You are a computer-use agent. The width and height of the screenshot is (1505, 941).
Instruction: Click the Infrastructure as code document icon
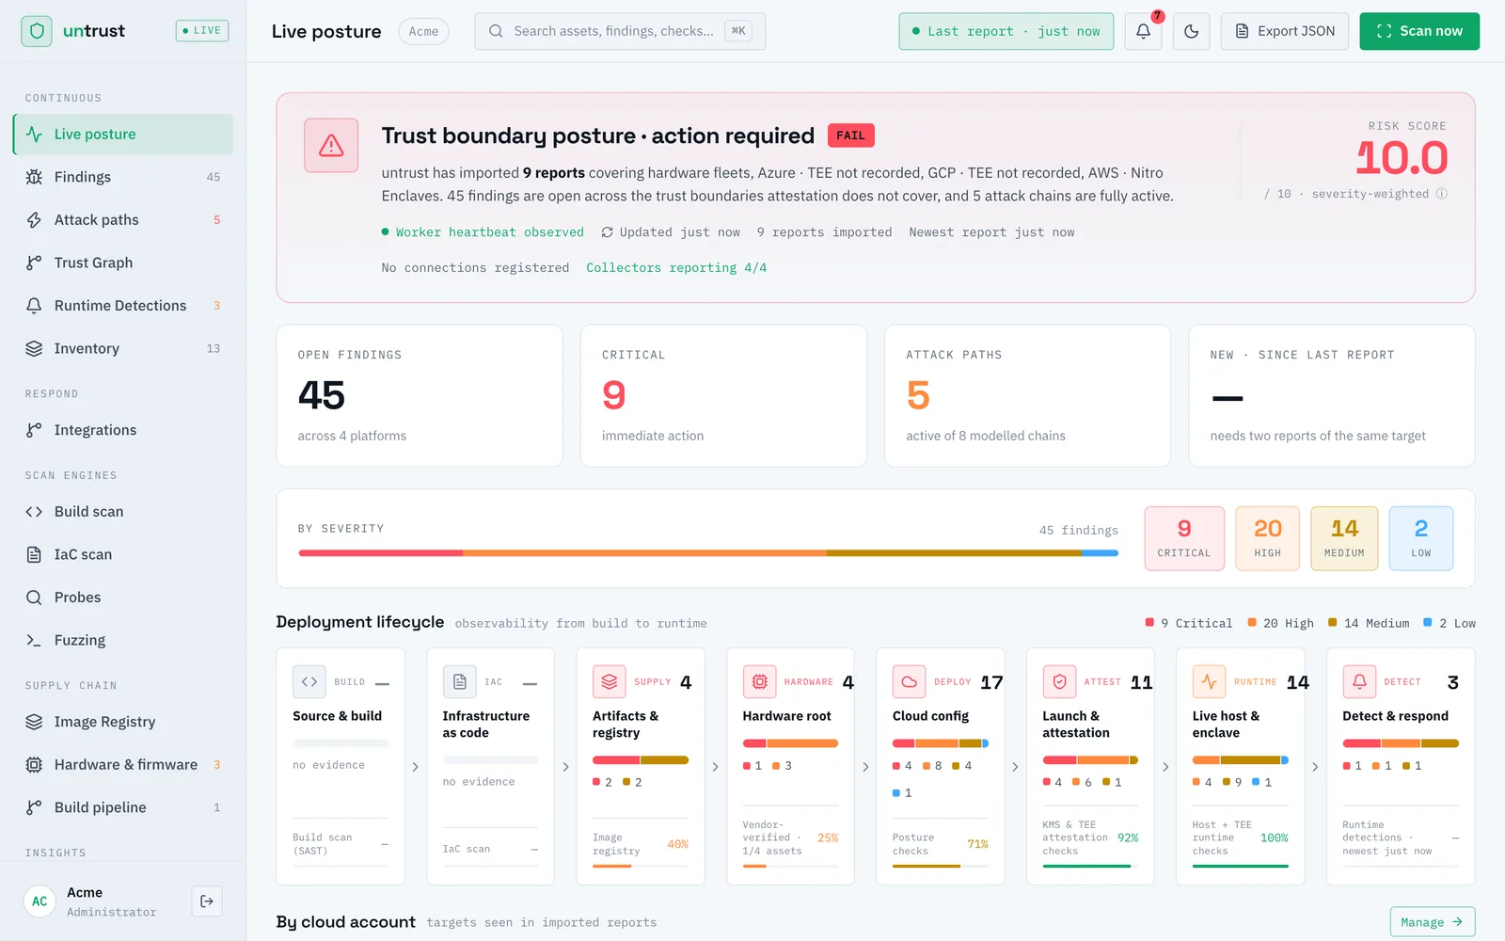click(x=459, y=681)
